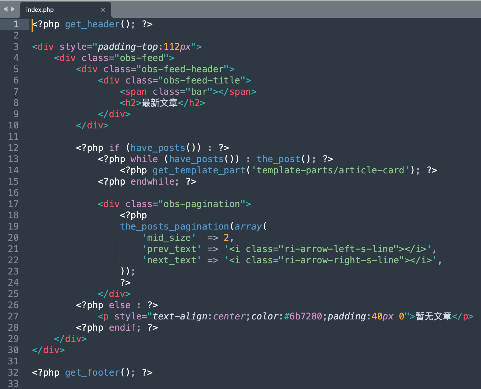Click the endwhile keyword
This screenshot has height=389, width=481.
[x=152, y=182]
